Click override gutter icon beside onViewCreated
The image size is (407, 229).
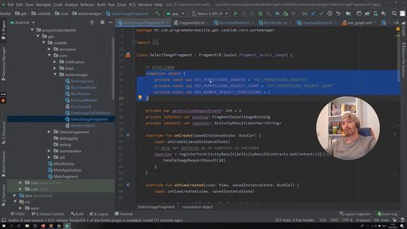click(128, 185)
